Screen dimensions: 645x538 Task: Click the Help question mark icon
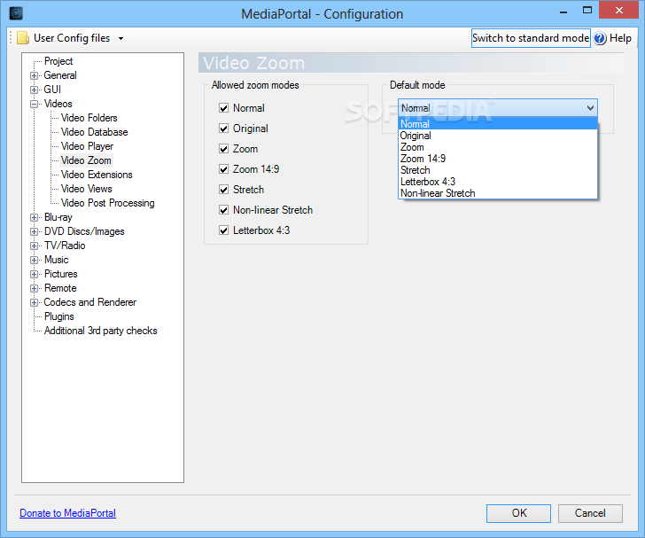coord(600,38)
